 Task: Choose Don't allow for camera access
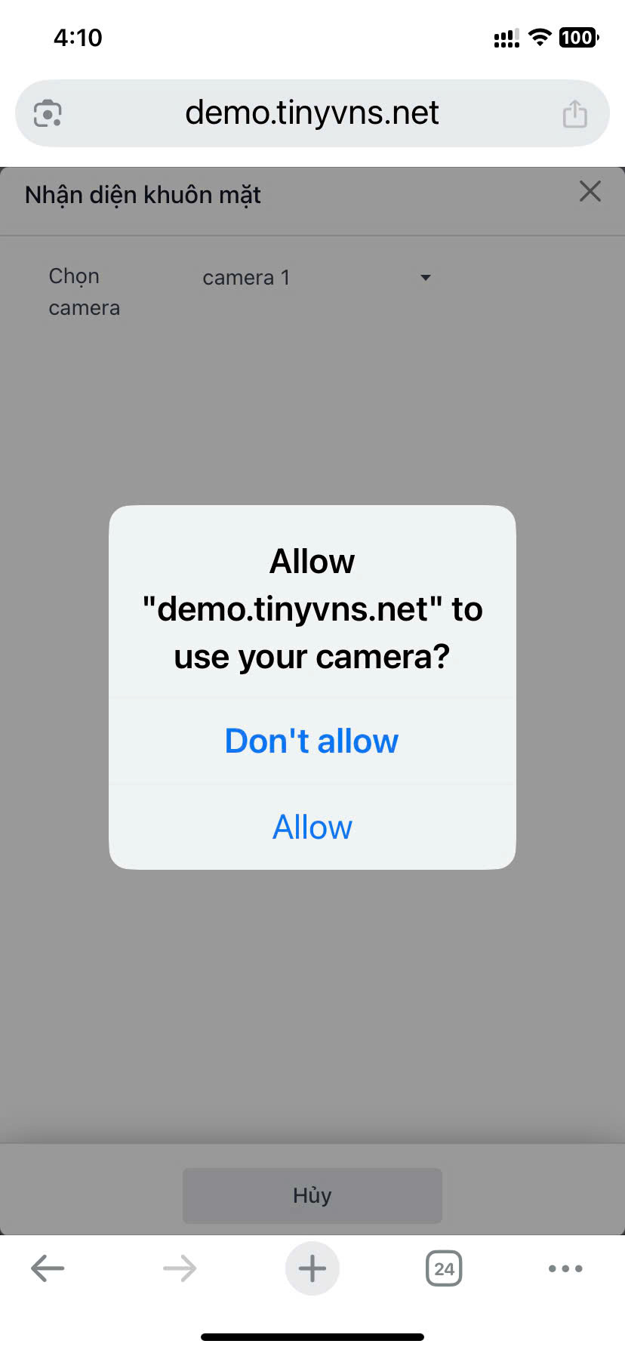point(312,741)
